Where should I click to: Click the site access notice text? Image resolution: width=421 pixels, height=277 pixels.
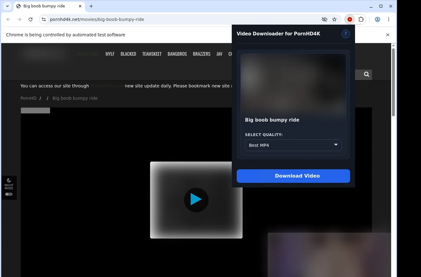pyautogui.click(x=126, y=86)
